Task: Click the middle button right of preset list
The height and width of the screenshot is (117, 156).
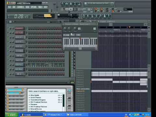Action: 70,98
